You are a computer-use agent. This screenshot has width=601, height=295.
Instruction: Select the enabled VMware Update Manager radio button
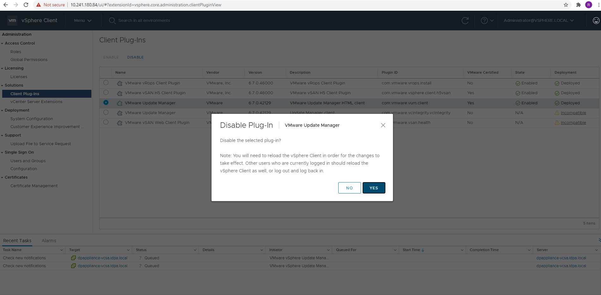tap(106, 102)
